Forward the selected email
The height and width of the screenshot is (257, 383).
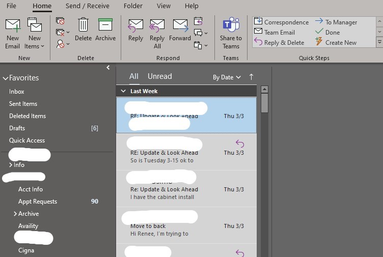click(x=180, y=30)
